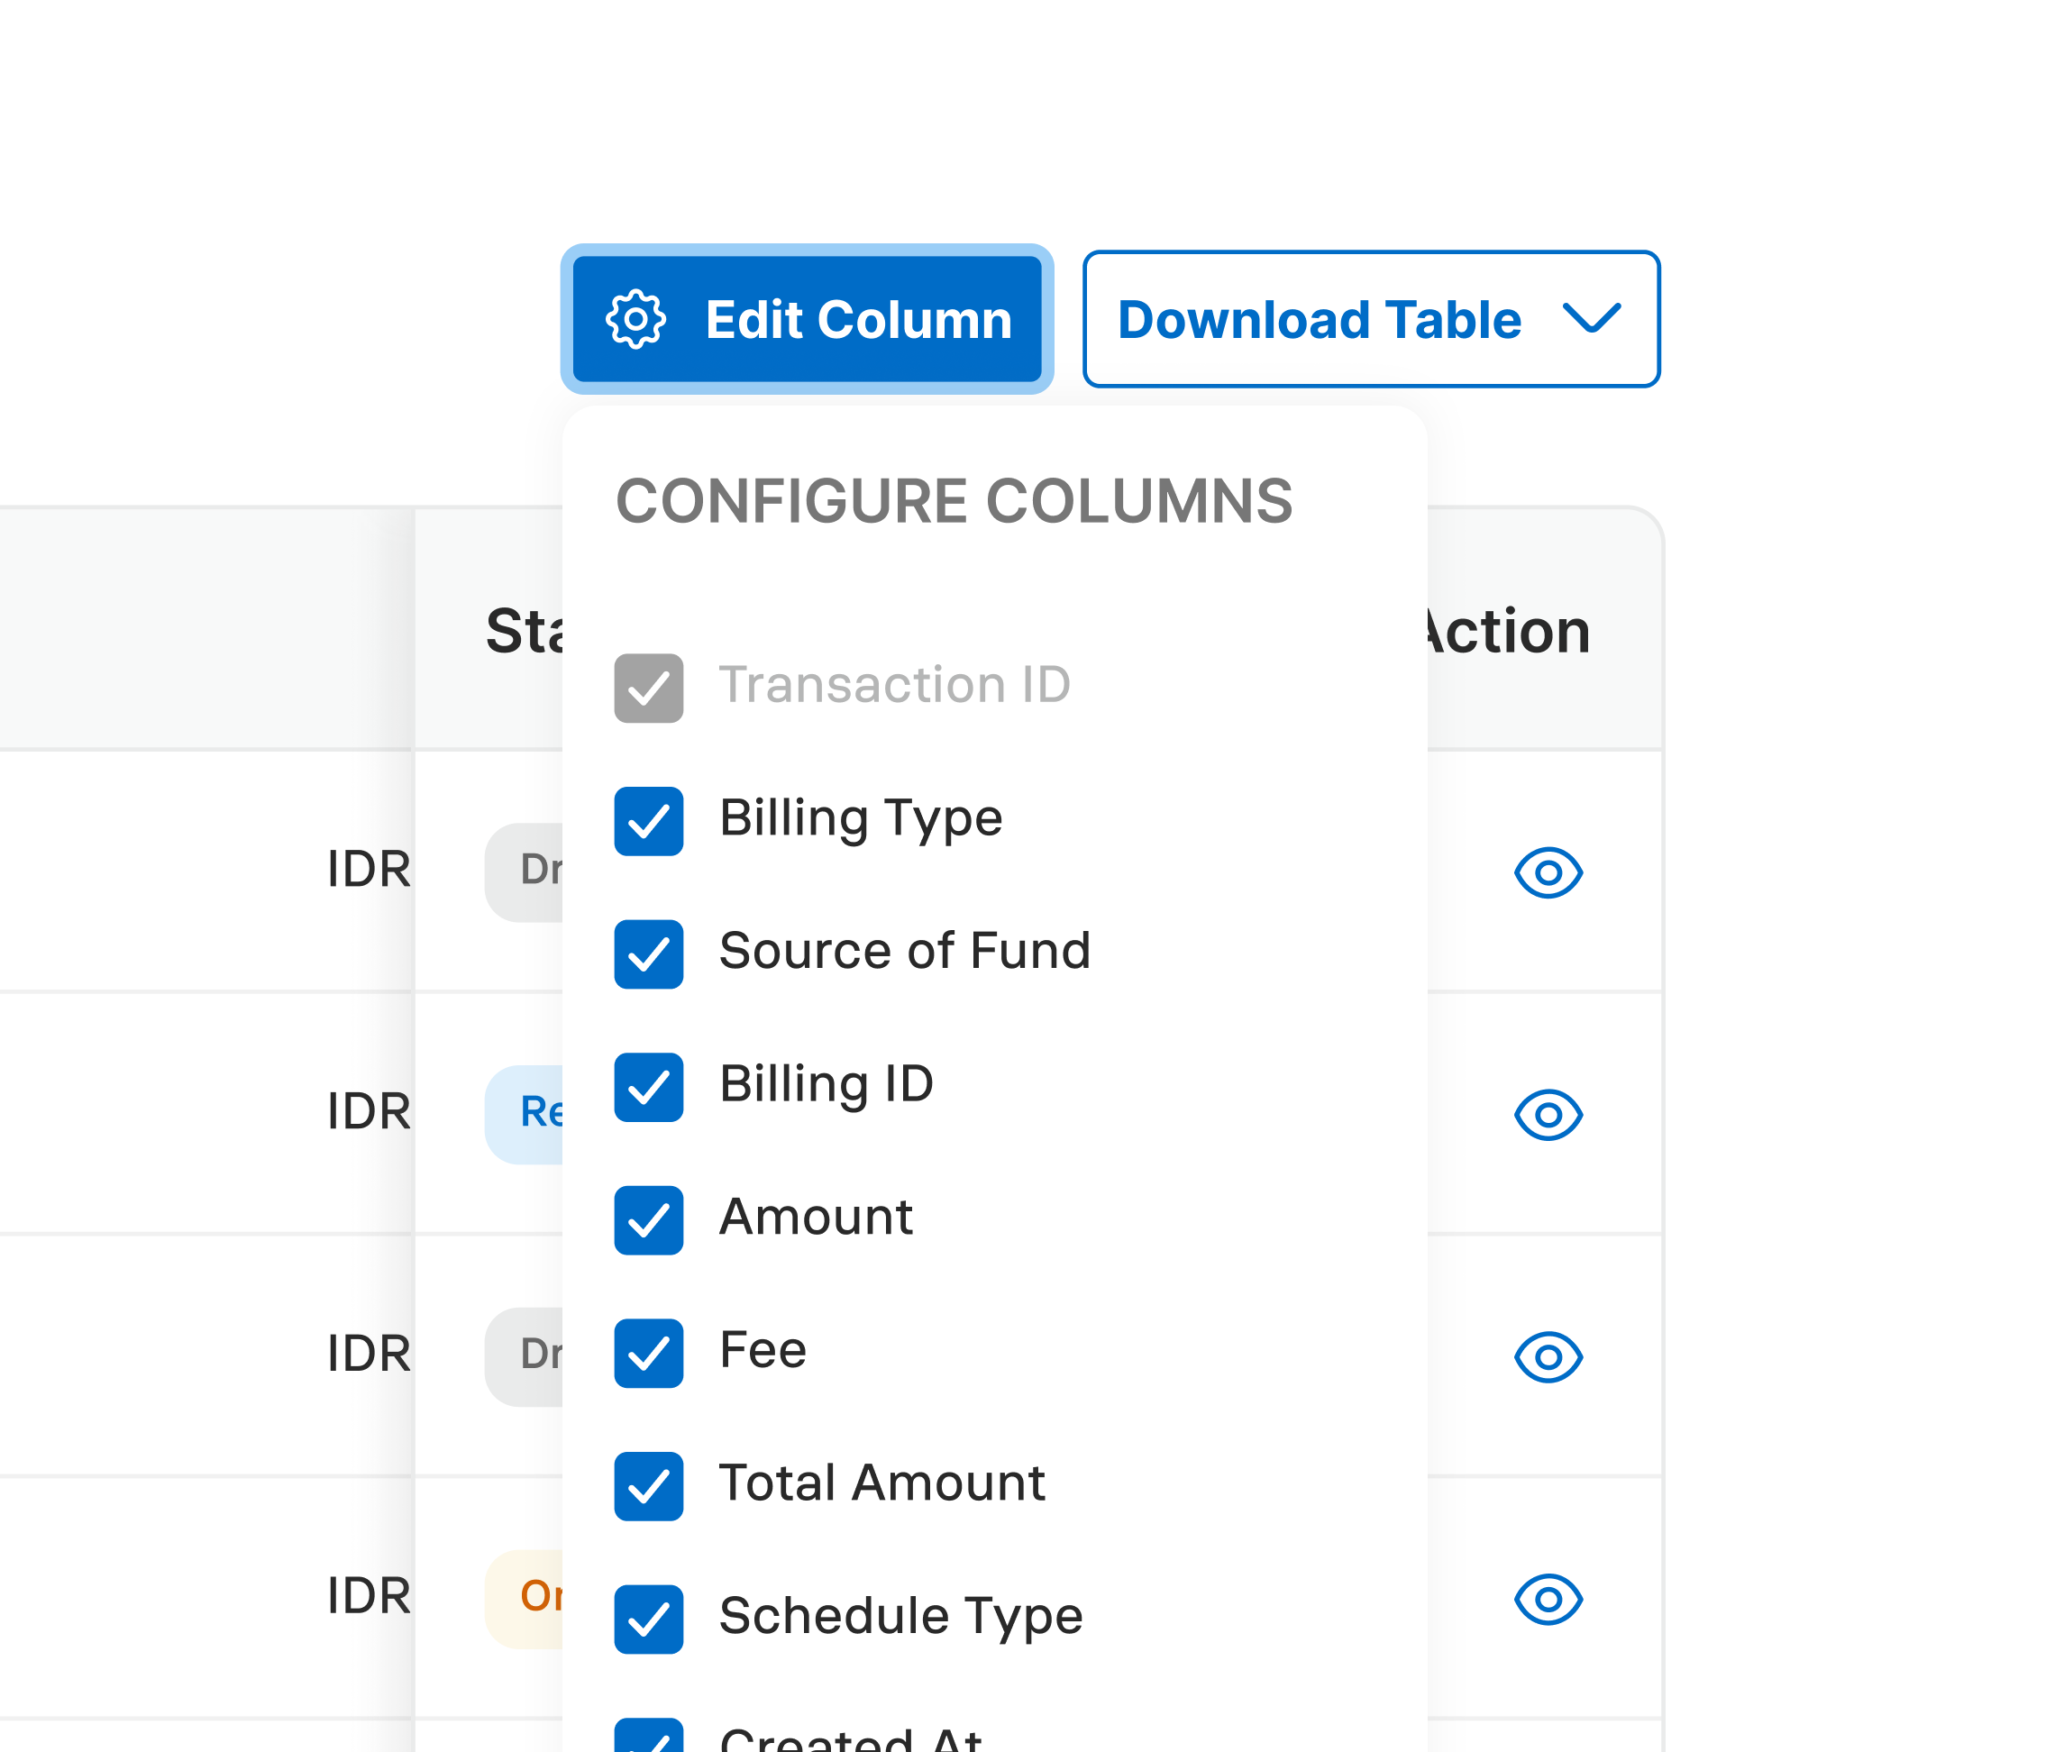Click the Edit Column button
The height and width of the screenshot is (1752, 2055).
(x=807, y=319)
